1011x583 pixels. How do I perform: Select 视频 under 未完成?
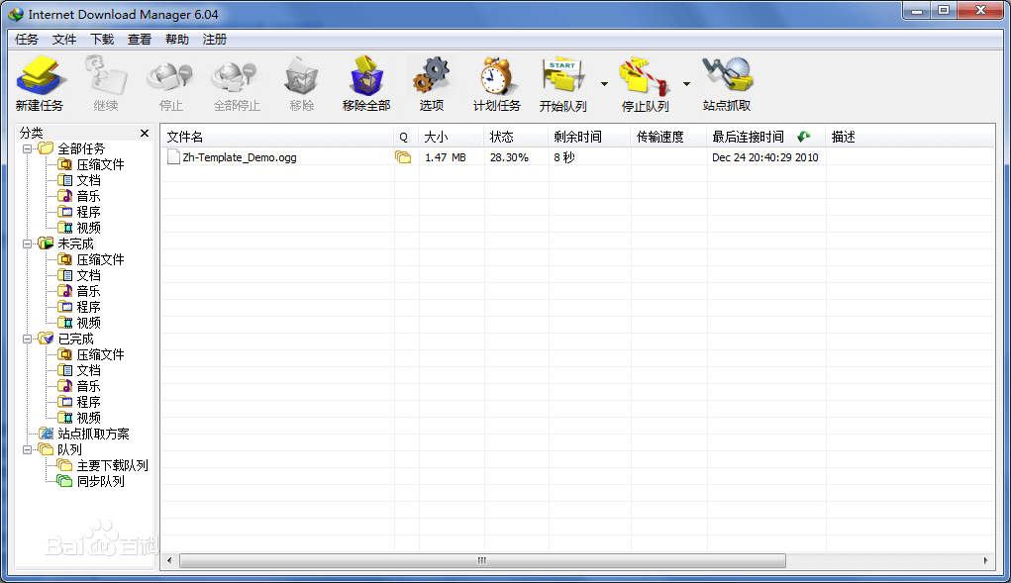(x=88, y=323)
